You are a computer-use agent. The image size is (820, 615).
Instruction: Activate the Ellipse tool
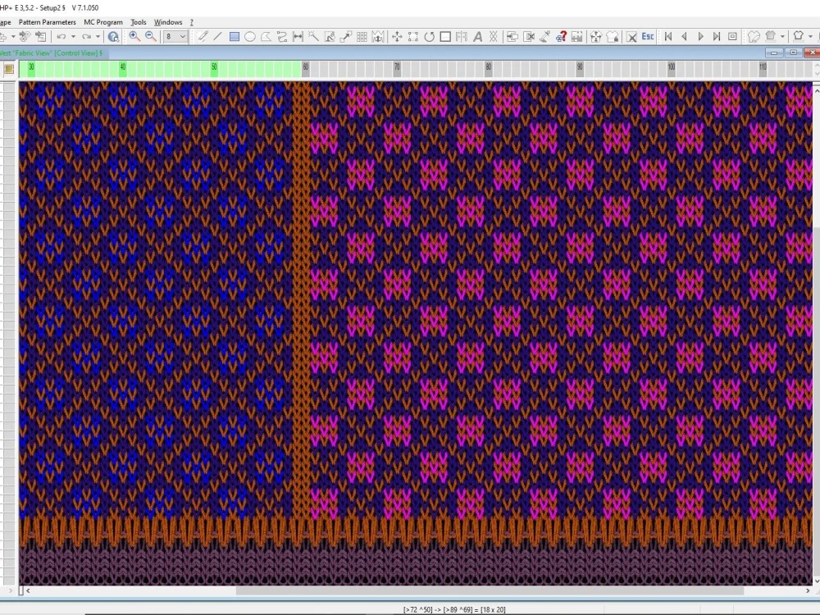(x=249, y=36)
